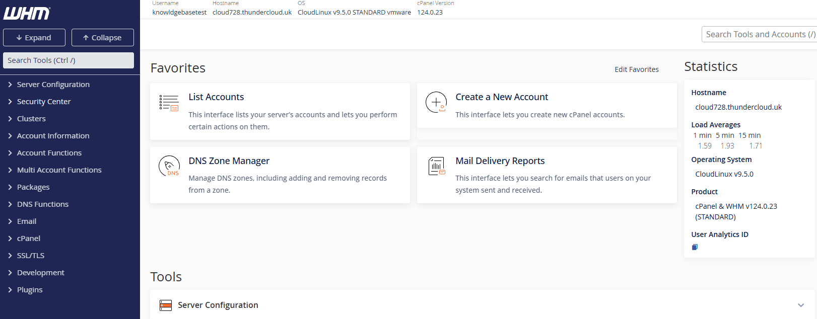
Task: Click Edit Favorites link
Action: [637, 69]
